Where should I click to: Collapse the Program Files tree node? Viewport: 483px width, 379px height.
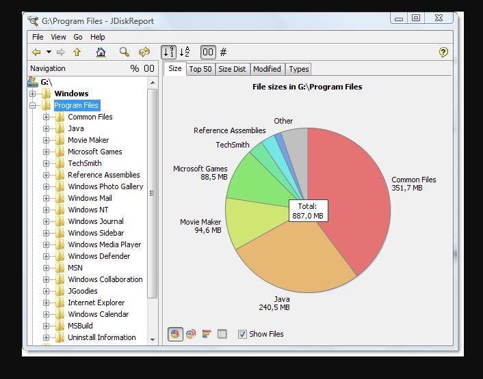coord(33,105)
